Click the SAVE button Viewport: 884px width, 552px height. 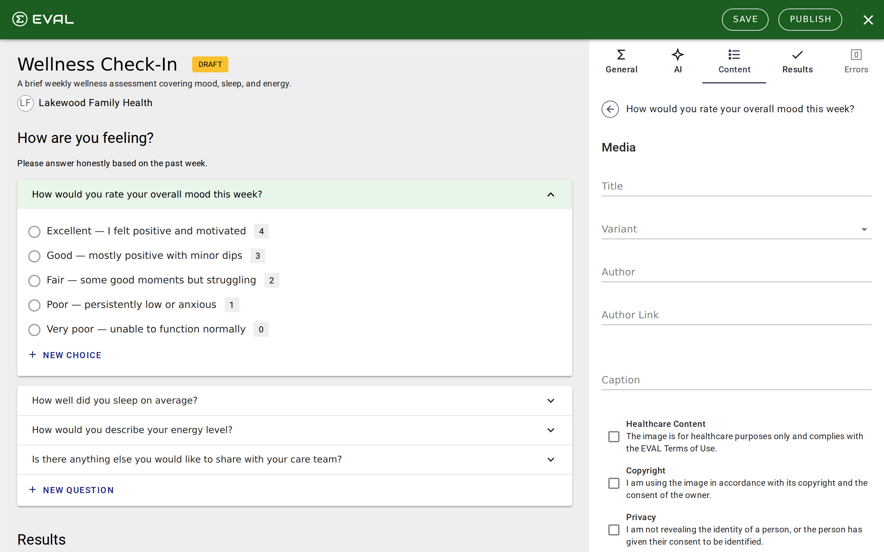[x=745, y=19]
